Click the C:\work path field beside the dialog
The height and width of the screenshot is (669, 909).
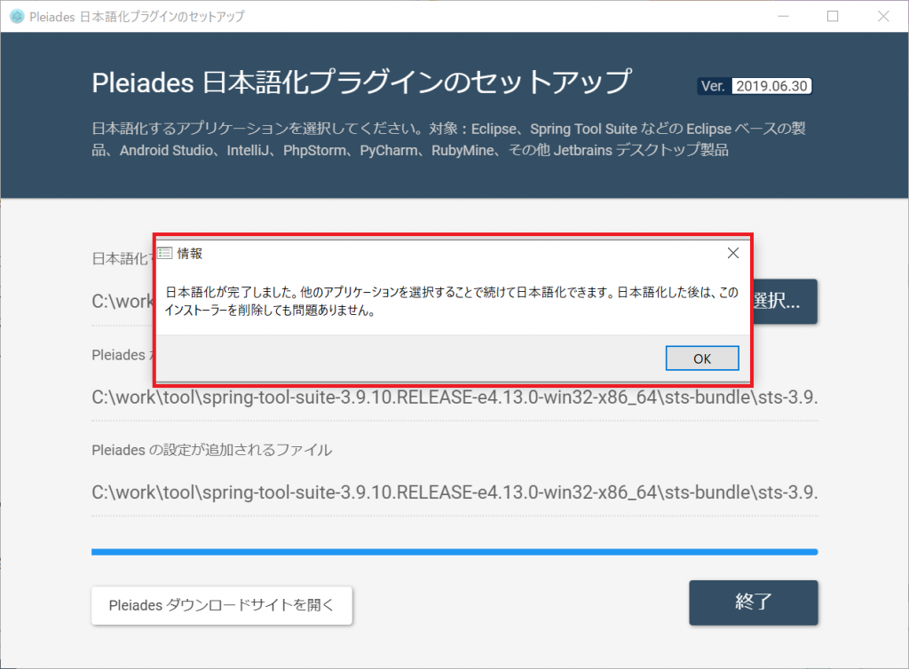point(123,301)
